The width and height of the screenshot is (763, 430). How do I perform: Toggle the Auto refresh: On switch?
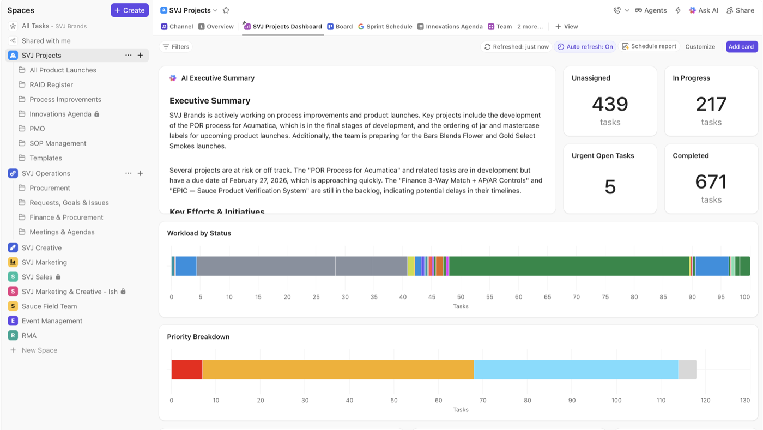[x=585, y=47]
